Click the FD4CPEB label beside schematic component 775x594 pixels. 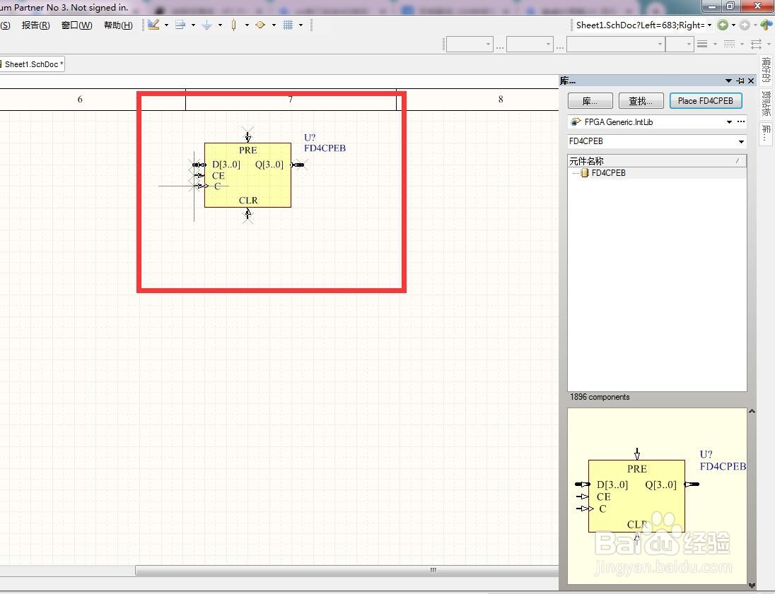pos(325,148)
